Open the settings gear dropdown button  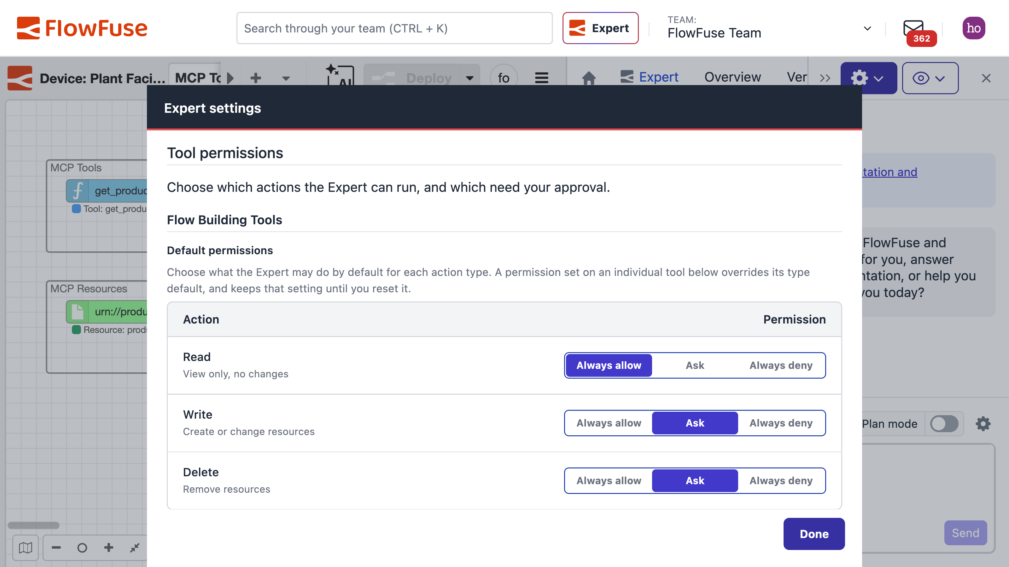click(x=868, y=78)
